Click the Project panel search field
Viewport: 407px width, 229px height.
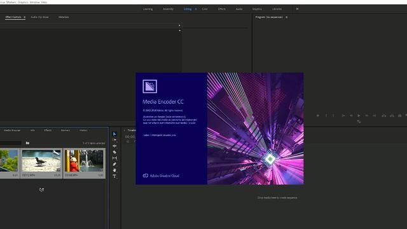tap(10, 143)
